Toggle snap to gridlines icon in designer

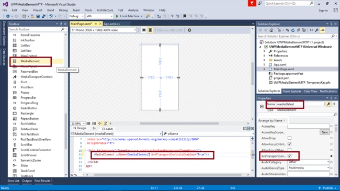tap(94, 123)
